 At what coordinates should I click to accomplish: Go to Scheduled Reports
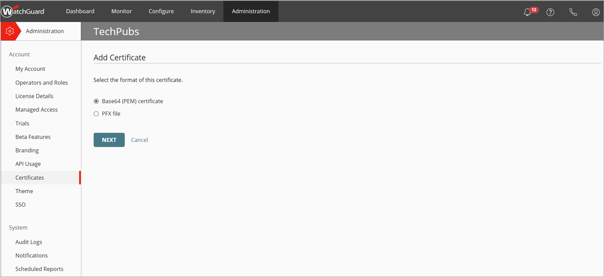[x=39, y=269]
